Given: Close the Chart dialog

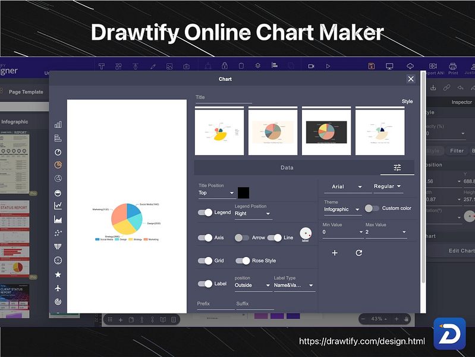Looking at the screenshot, I should click(411, 79).
